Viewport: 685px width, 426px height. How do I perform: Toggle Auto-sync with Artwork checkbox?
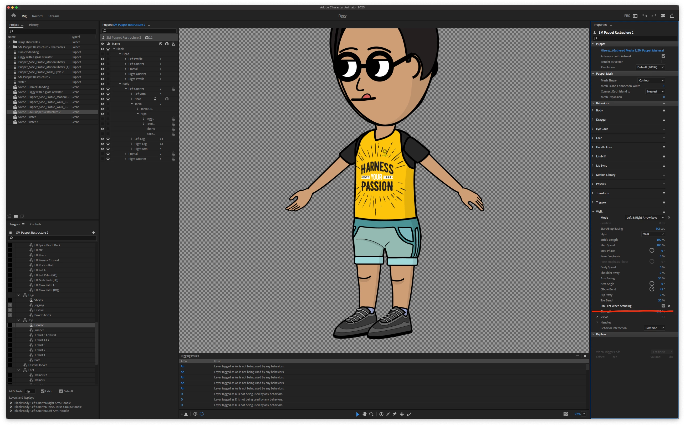(x=663, y=56)
